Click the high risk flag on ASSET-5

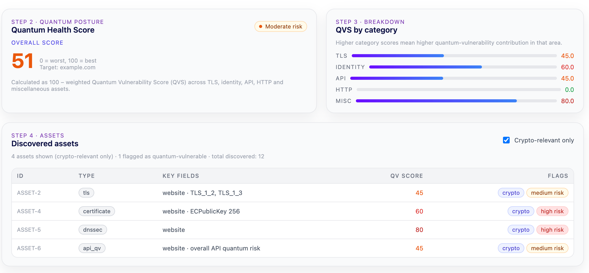click(x=552, y=229)
